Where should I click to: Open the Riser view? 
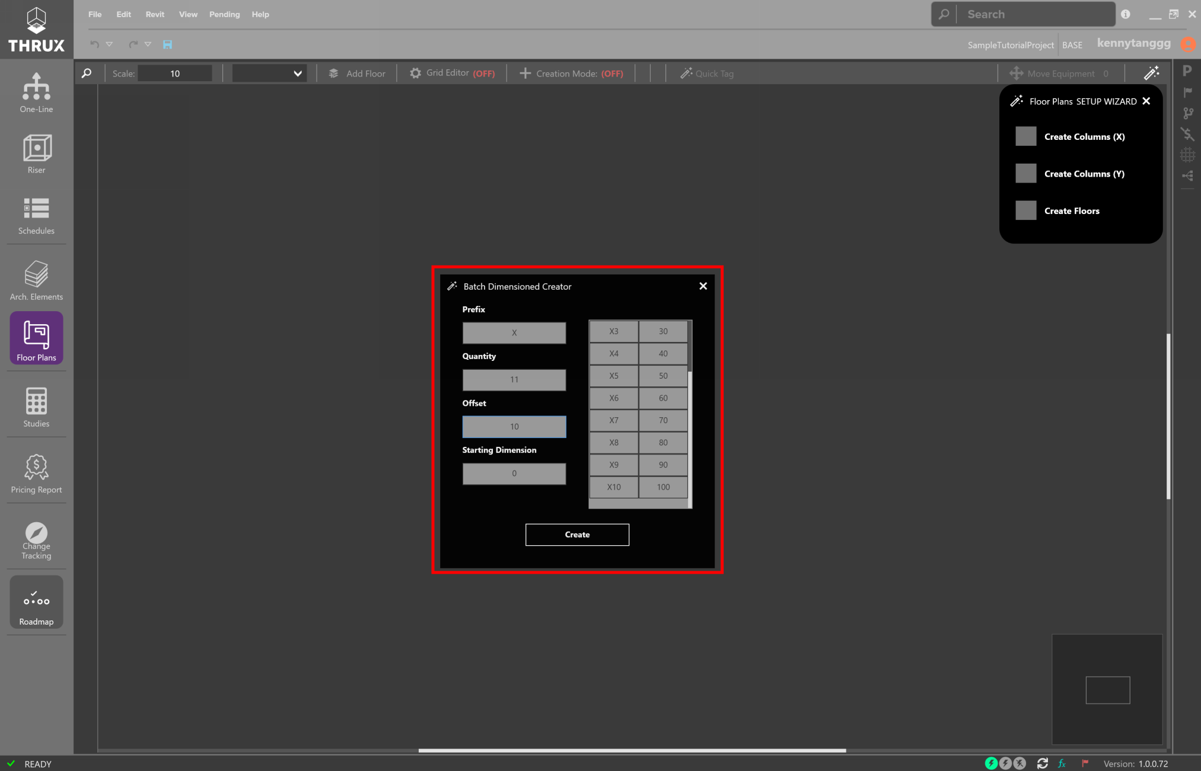pyautogui.click(x=36, y=154)
